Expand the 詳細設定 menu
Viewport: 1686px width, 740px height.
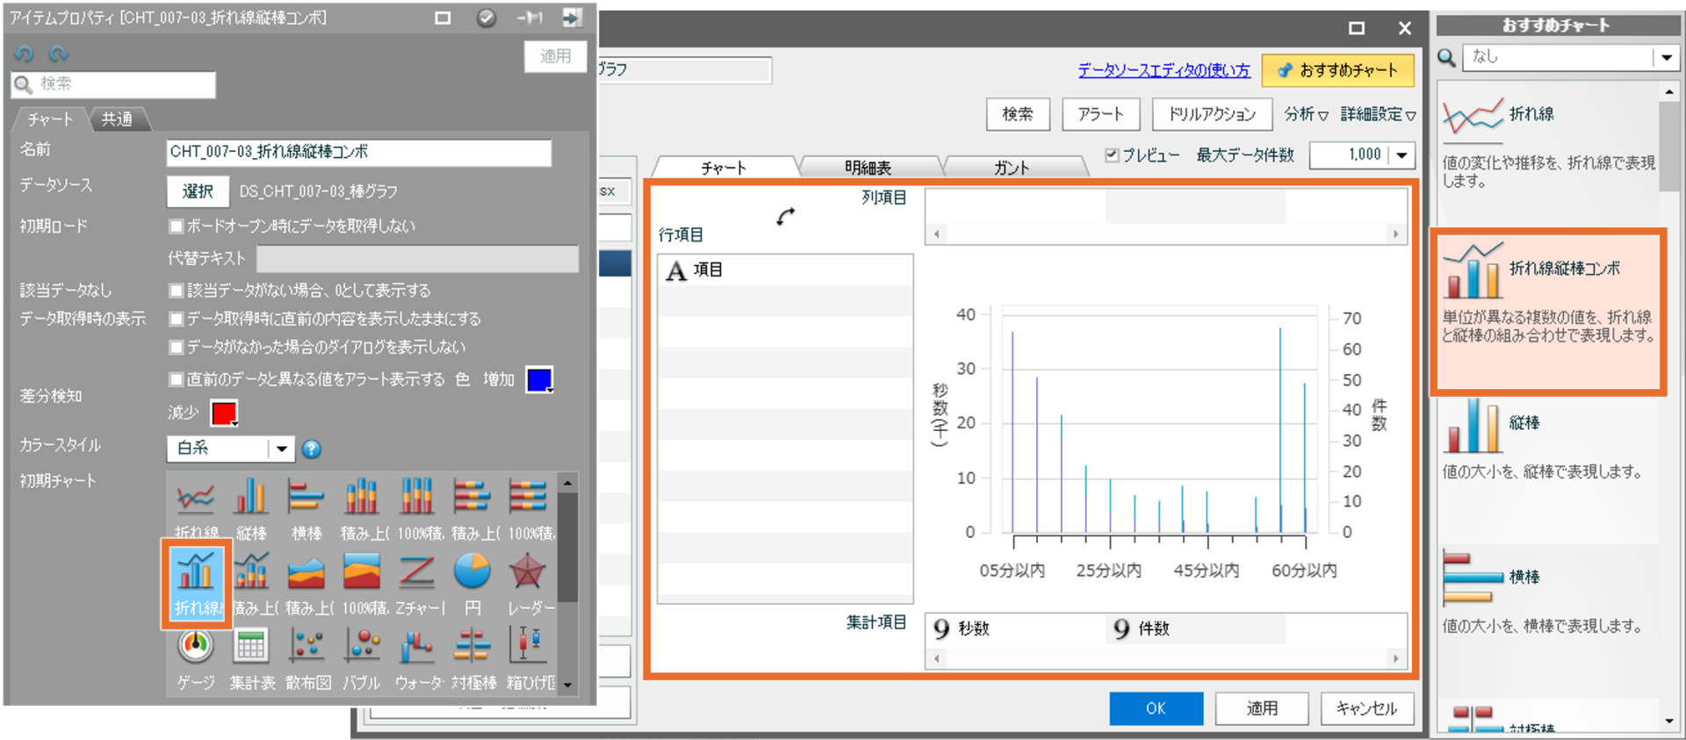click(1378, 114)
